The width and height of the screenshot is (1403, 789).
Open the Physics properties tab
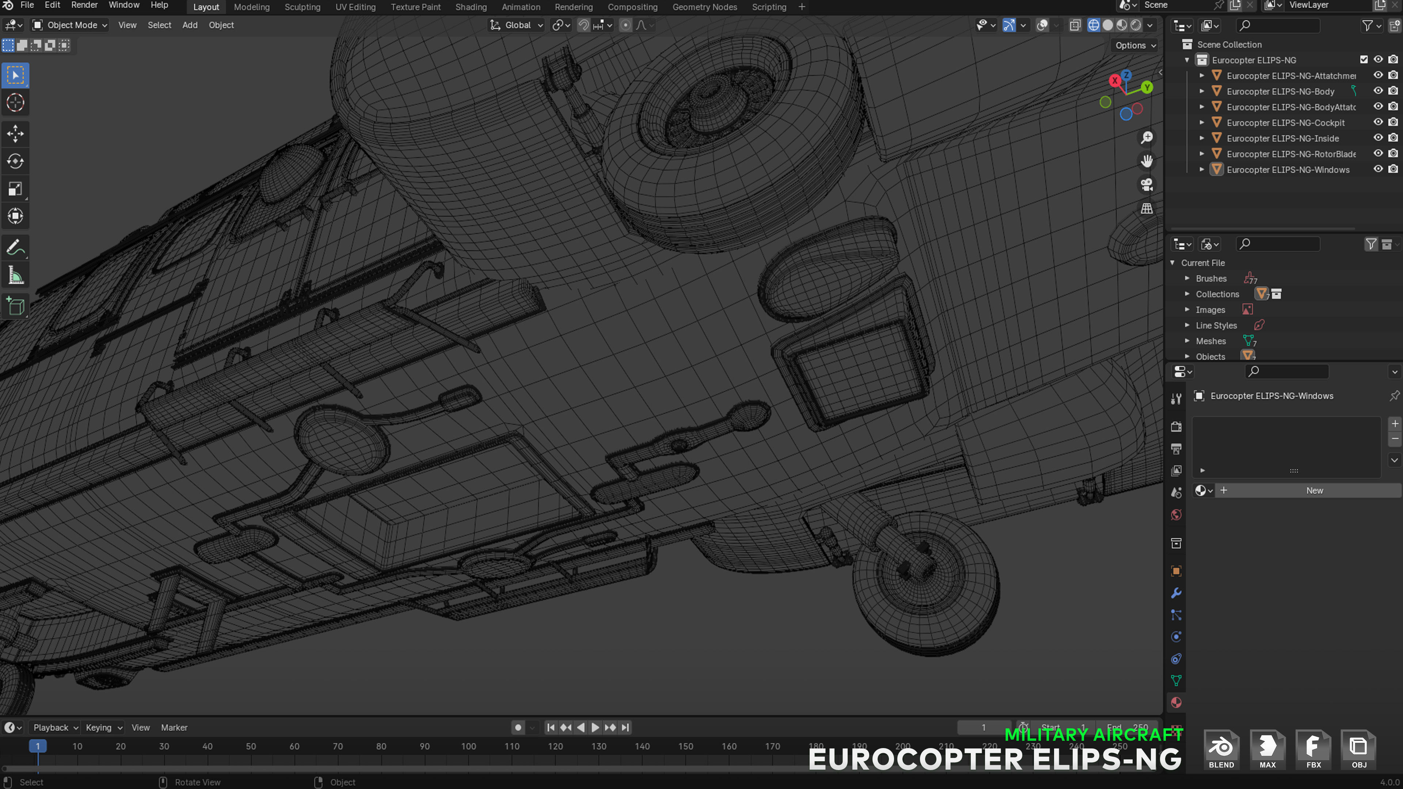coord(1176,637)
